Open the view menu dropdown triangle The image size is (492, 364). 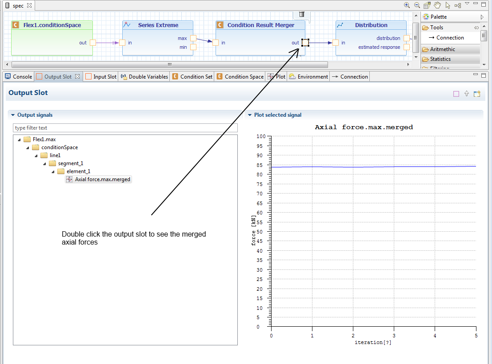pos(467,4)
